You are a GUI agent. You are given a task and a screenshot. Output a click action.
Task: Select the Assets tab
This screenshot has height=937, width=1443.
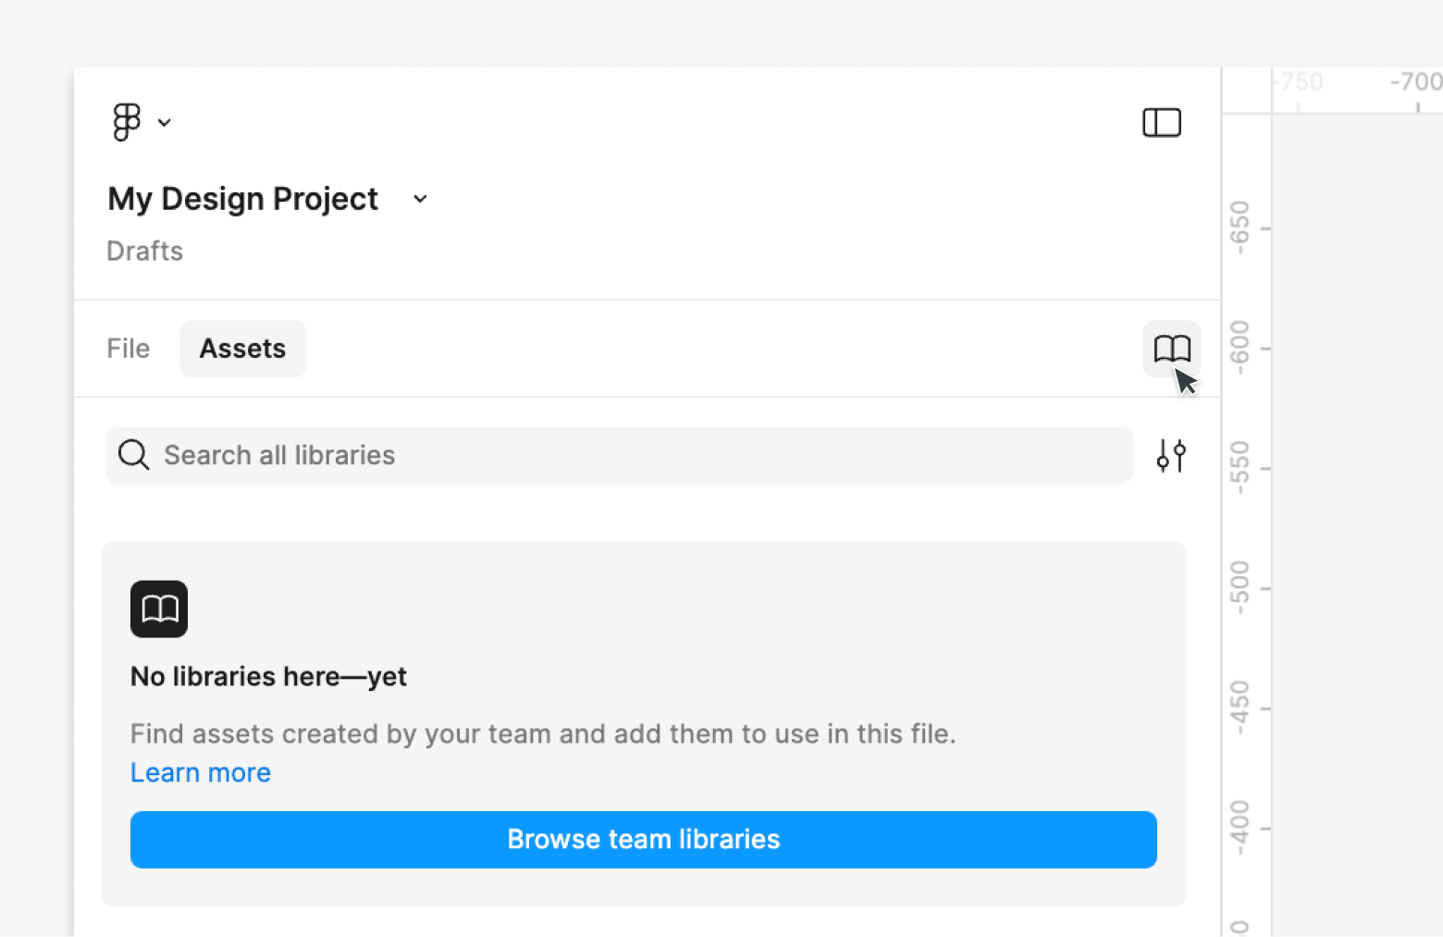(x=242, y=349)
